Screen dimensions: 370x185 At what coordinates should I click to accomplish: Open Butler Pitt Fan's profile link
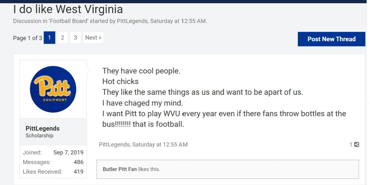(120, 169)
